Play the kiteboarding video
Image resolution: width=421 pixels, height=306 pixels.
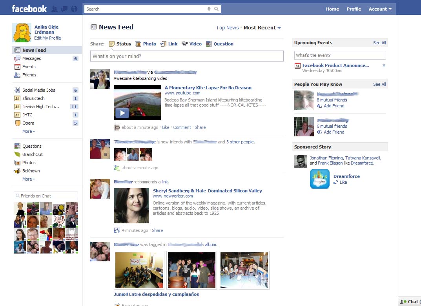pyautogui.click(x=122, y=113)
